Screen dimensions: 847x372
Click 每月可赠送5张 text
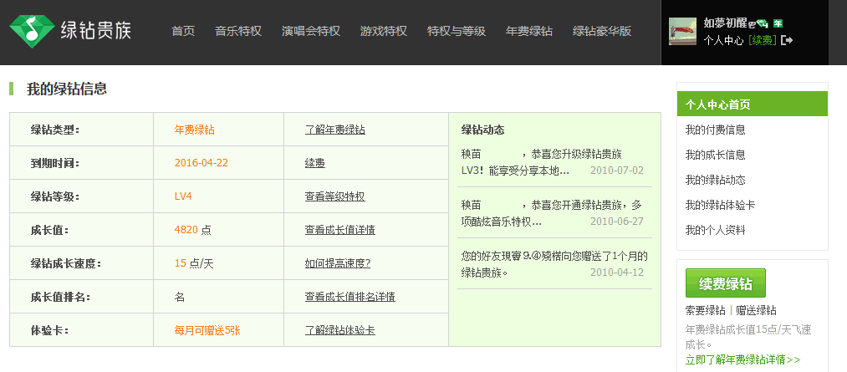207,330
